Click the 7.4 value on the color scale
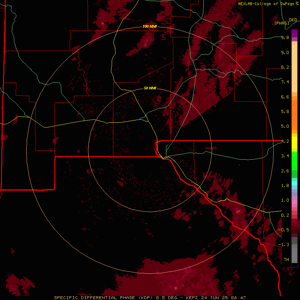This screenshot has height=300, width=300. [x=285, y=82]
